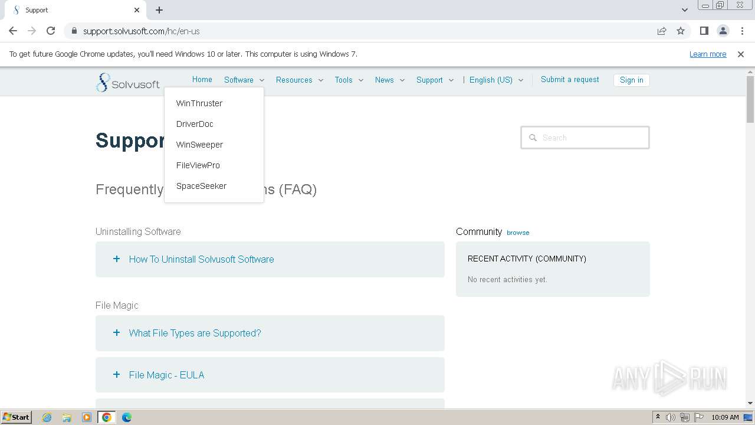View the site lock icon in address bar

(x=74, y=31)
